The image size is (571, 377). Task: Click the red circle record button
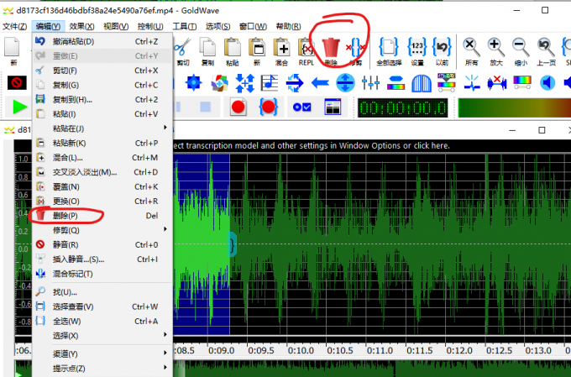point(238,107)
